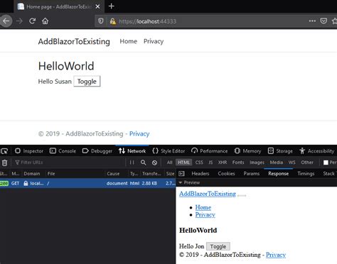The image size is (337, 264).
Task: Click the Home link in response preview
Action: pos(203,207)
